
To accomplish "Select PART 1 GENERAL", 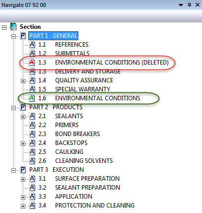I will click(x=53, y=36).
